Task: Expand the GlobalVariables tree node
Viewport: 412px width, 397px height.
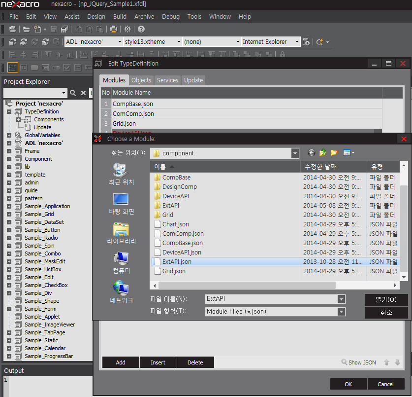Action: pyautogui.click(x=9, y=135)
